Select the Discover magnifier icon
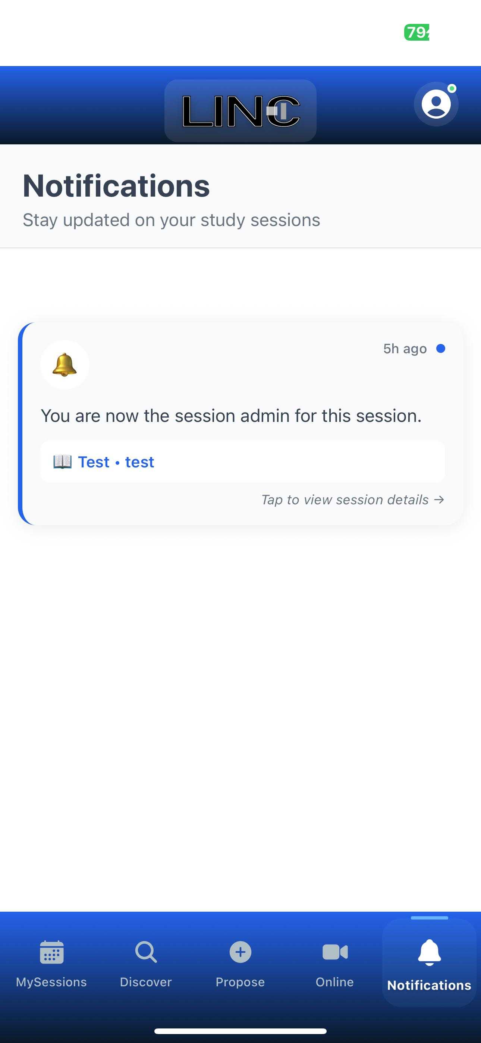 pyautogui.click(x=146, y=952)
